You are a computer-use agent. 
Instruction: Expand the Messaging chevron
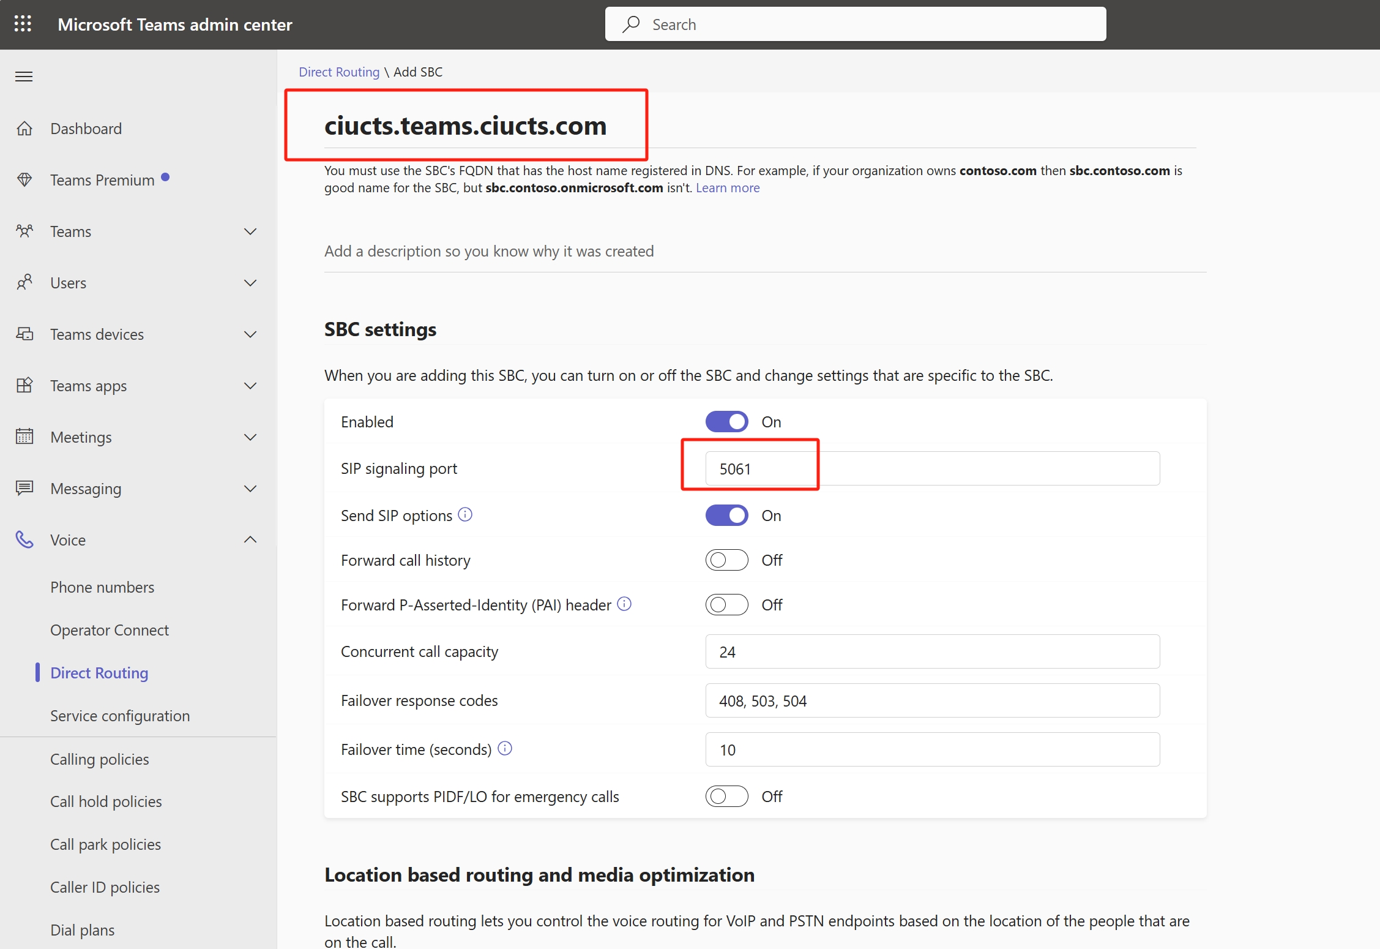point(250,489)
